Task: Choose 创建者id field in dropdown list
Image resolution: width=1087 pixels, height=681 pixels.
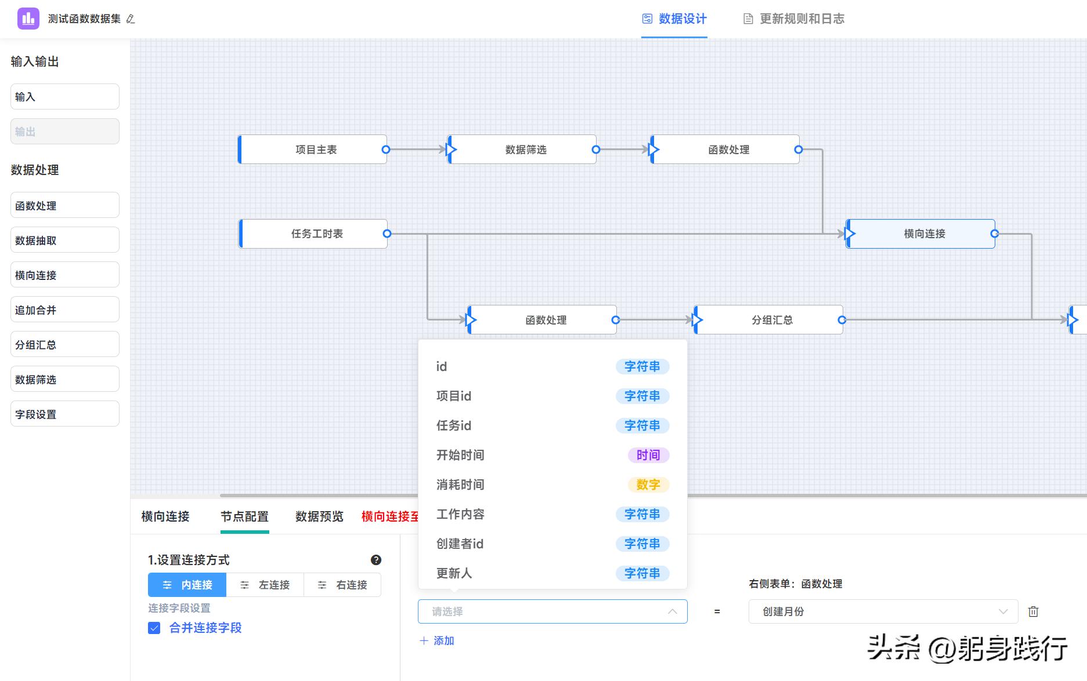Action: click(552, 544)
